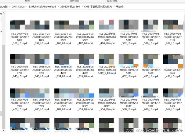Select video file _616_L0.mp4 thumbnail
The width and height of the screenshot is (185, 134).
point(151,93)
